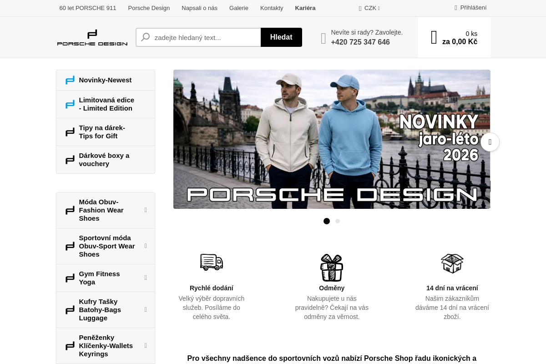The width and height of the screenshot is (546, 364).
Task: Click the 14-day return box icon
Action: coord(452,263)
